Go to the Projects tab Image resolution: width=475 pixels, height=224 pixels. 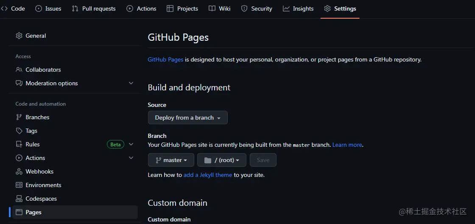[x=182, y=8]
